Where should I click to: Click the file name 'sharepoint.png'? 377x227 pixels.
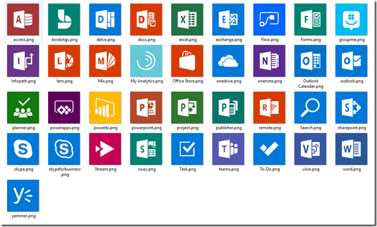click(352, 128)
